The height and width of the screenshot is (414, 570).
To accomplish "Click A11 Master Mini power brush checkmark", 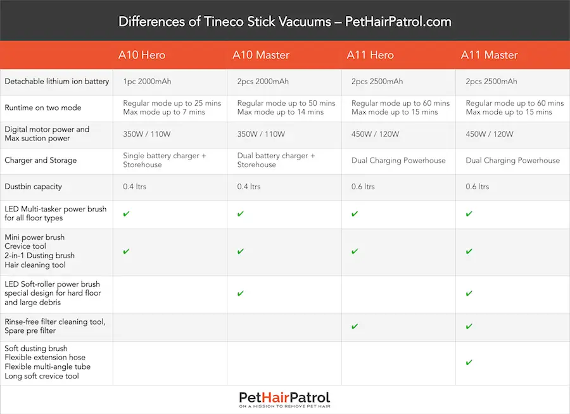I will coord(469,251).
